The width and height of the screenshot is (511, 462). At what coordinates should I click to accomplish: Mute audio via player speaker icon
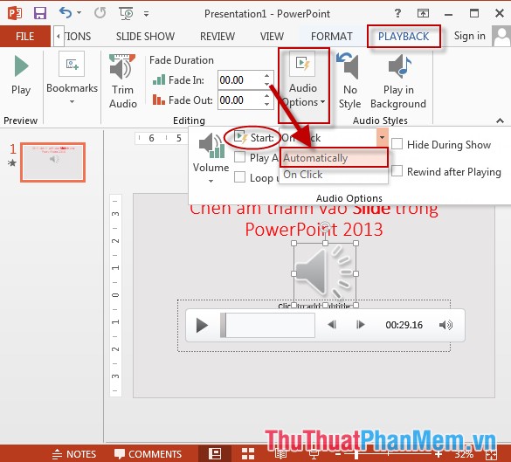[445, 325]
